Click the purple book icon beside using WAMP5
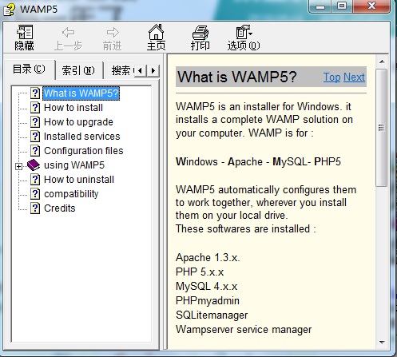This screenshot has height=357, width=397. 34,165
